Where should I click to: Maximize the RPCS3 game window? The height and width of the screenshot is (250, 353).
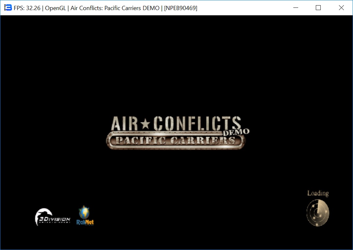[318, 7]
